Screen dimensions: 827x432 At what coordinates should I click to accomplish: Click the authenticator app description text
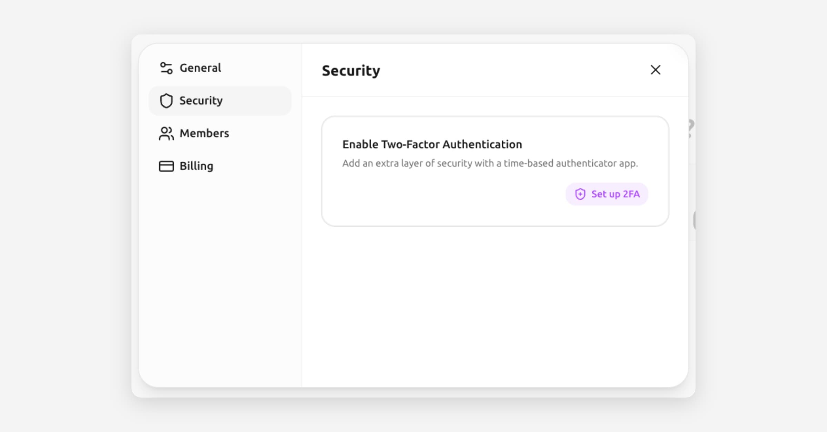point(490,163)
